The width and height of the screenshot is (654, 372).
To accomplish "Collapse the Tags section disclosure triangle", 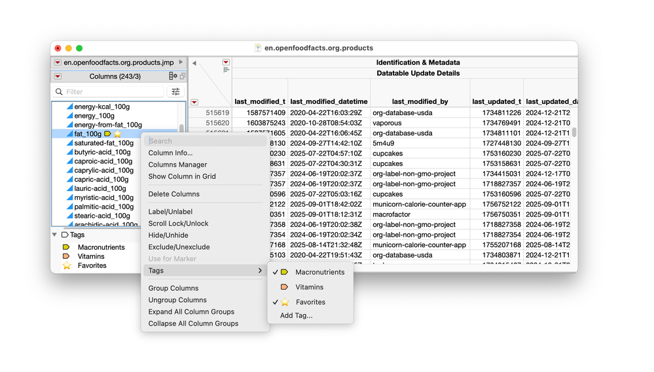I will pyautogui.click(x=54, y=235).
